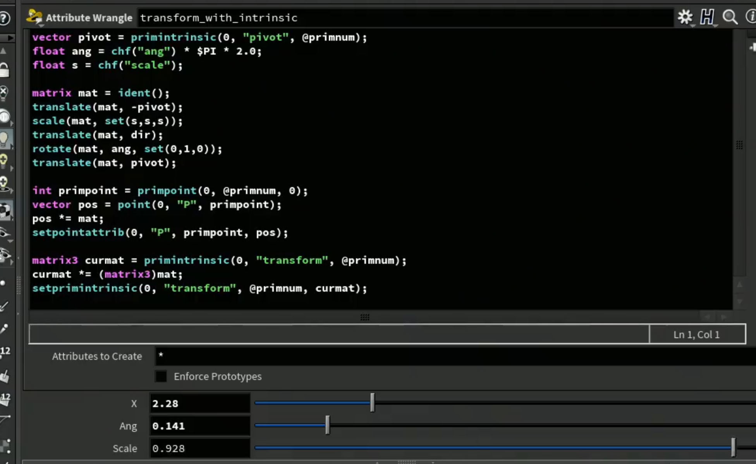
Task: Select the checkered material display icon
Action: pos(5,211)
